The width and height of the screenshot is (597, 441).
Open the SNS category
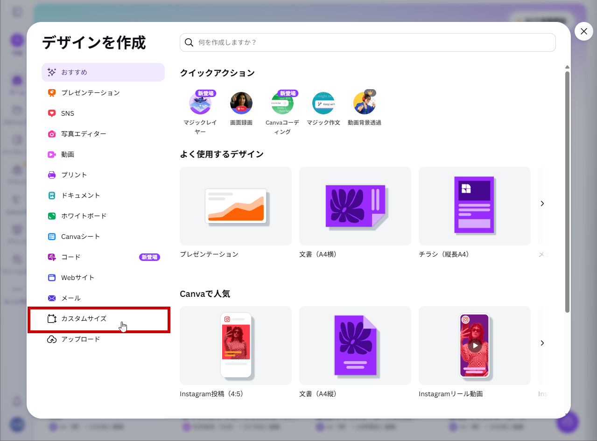pos(103,113)
